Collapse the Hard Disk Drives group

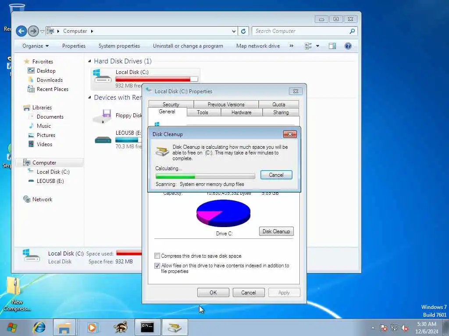click(89, 61)
